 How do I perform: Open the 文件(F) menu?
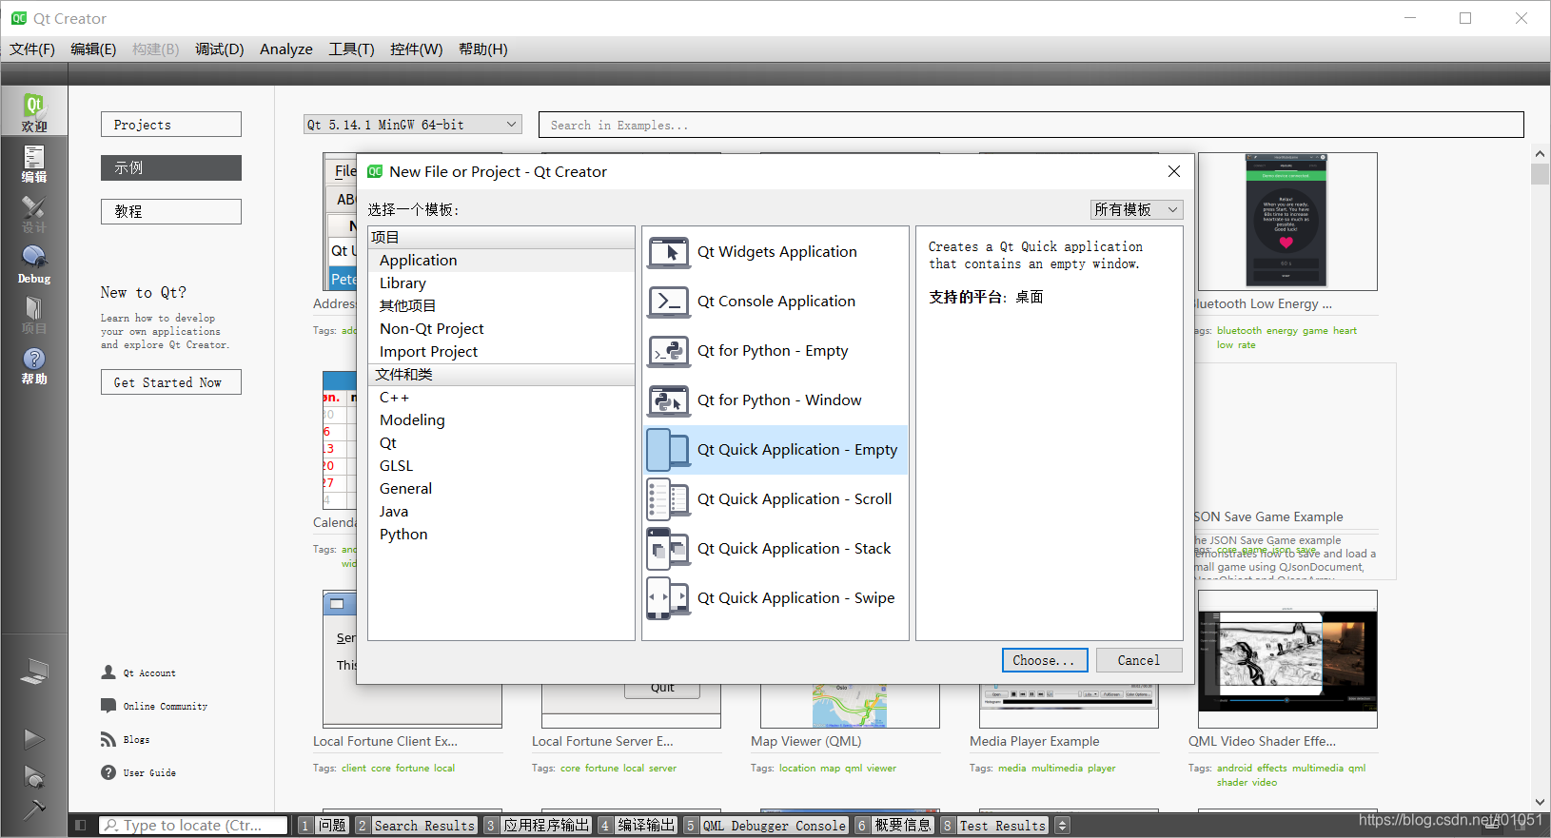(x=32, y=49)
